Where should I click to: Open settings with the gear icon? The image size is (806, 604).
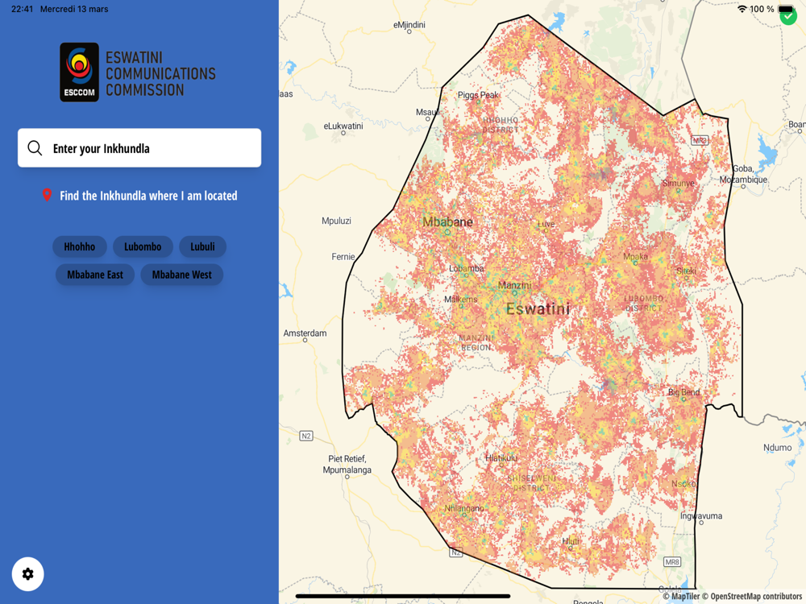coord(27,573)
